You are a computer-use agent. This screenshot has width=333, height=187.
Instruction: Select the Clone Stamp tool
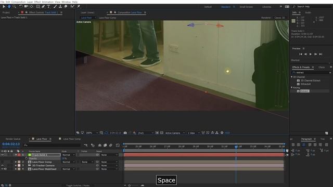pyautogui.click(x=60, y=7)
